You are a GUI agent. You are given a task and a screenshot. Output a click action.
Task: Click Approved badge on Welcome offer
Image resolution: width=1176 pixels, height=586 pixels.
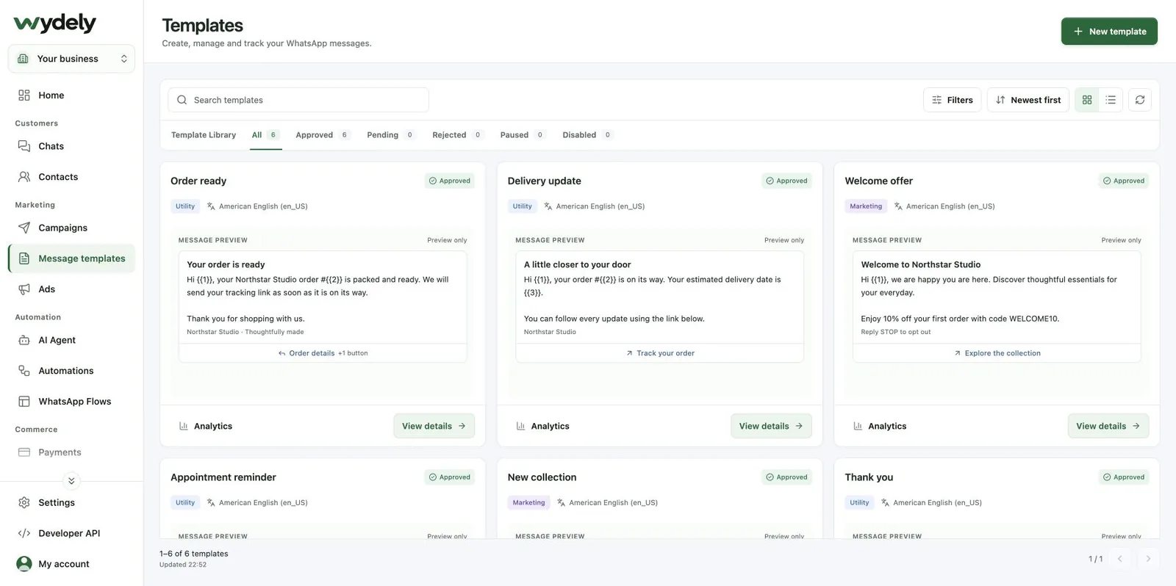[x=1124, y=181]
